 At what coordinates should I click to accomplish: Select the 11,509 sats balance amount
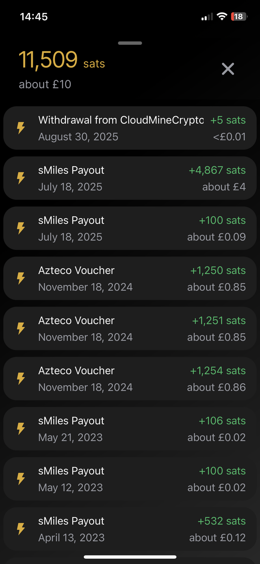coord(62,60)
